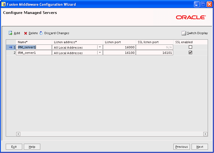Click the Listen address* column header
The image size is (214, 153).
tap(78, 42)
